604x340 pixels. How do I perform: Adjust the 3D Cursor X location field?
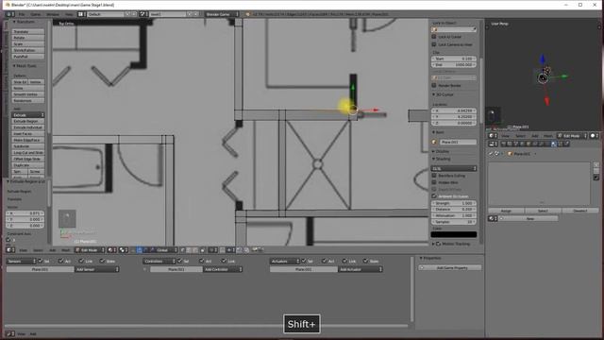click(454, 110)
